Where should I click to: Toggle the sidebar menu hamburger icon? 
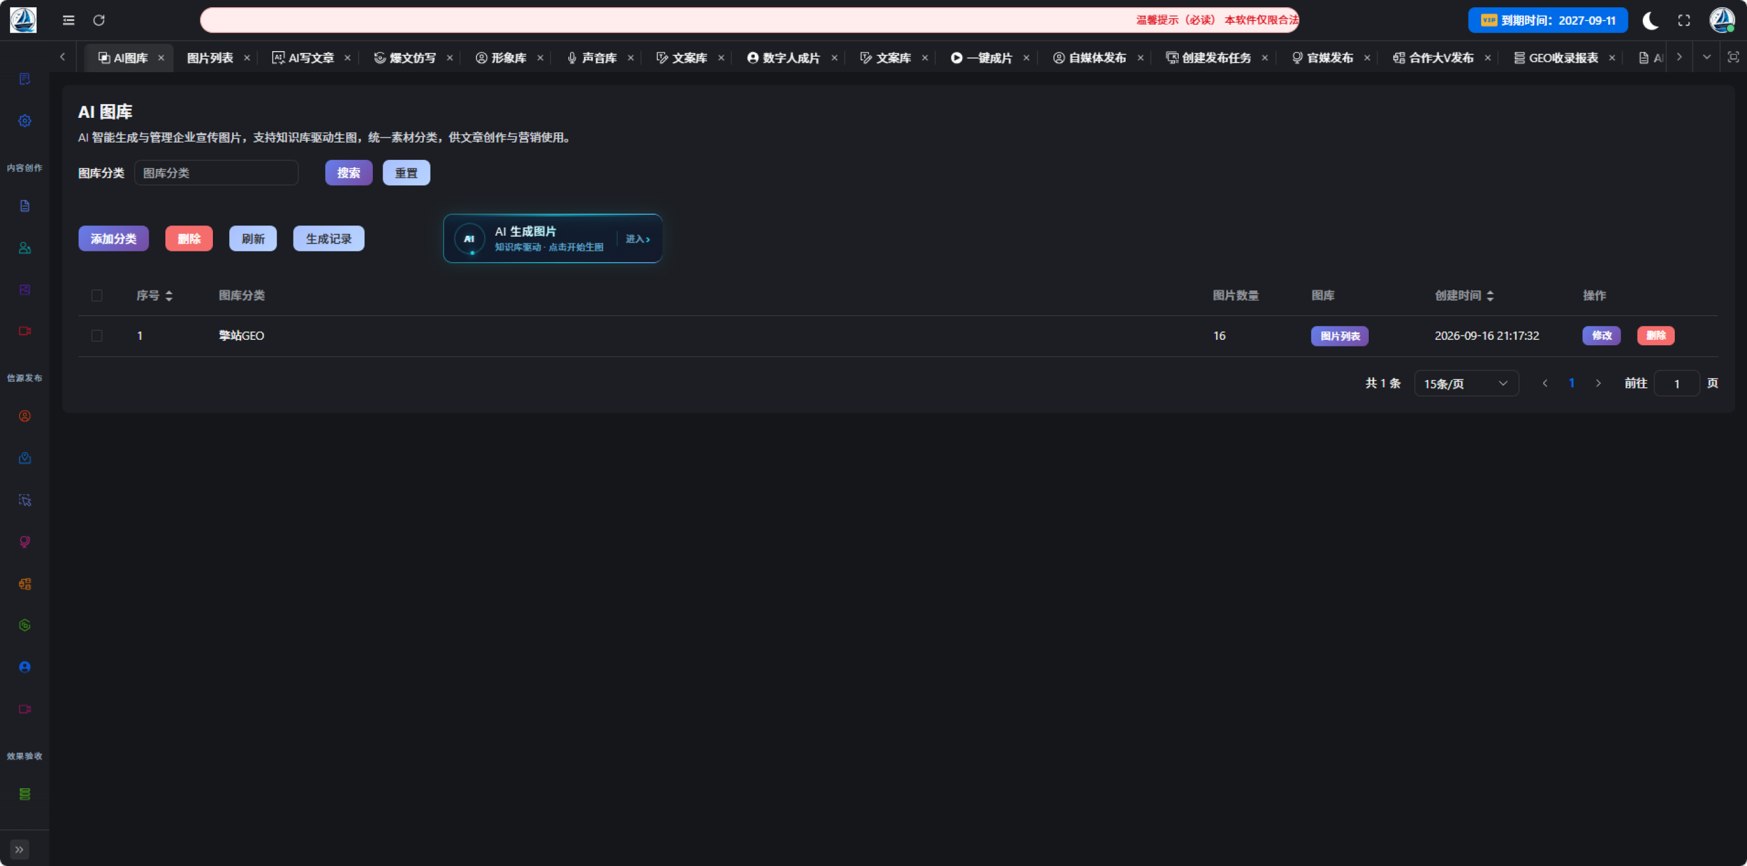pos(69,20)
